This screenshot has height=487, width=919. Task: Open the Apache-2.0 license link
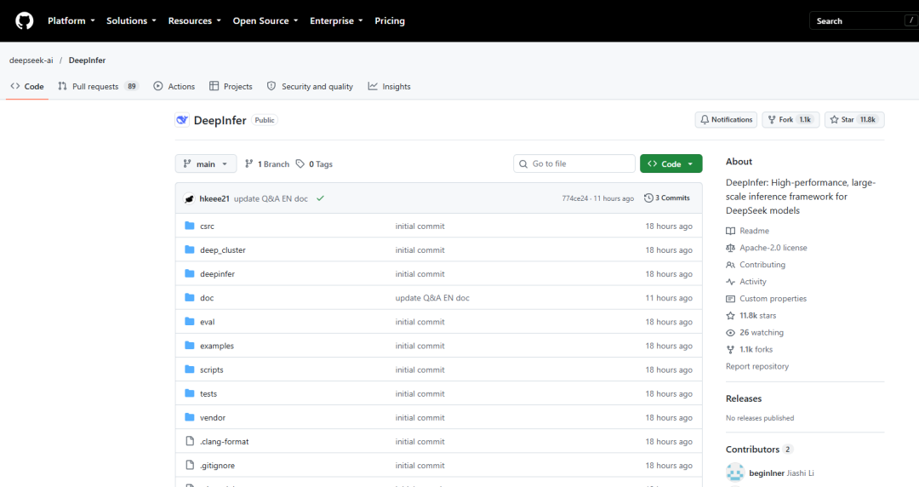(767, 248)
